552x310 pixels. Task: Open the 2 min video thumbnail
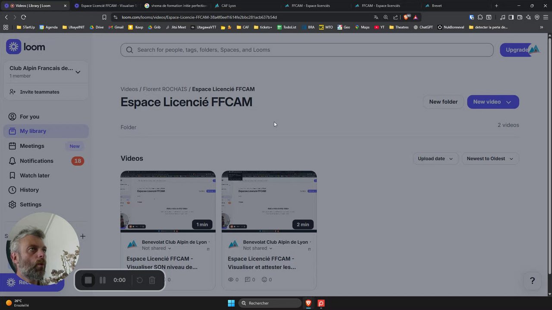pos(269,201)
